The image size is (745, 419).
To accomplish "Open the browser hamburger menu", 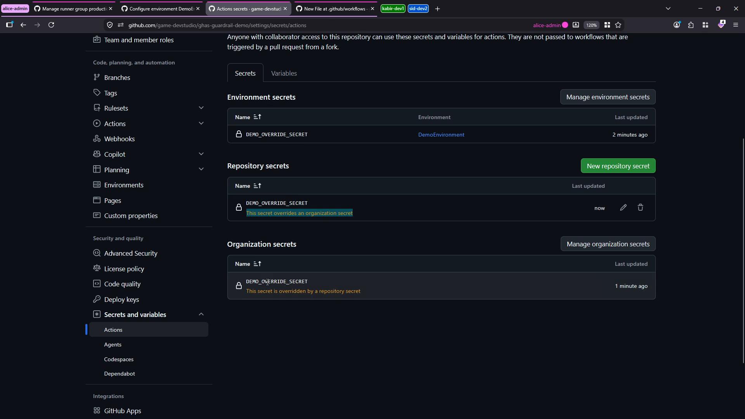I will (736, 25).
